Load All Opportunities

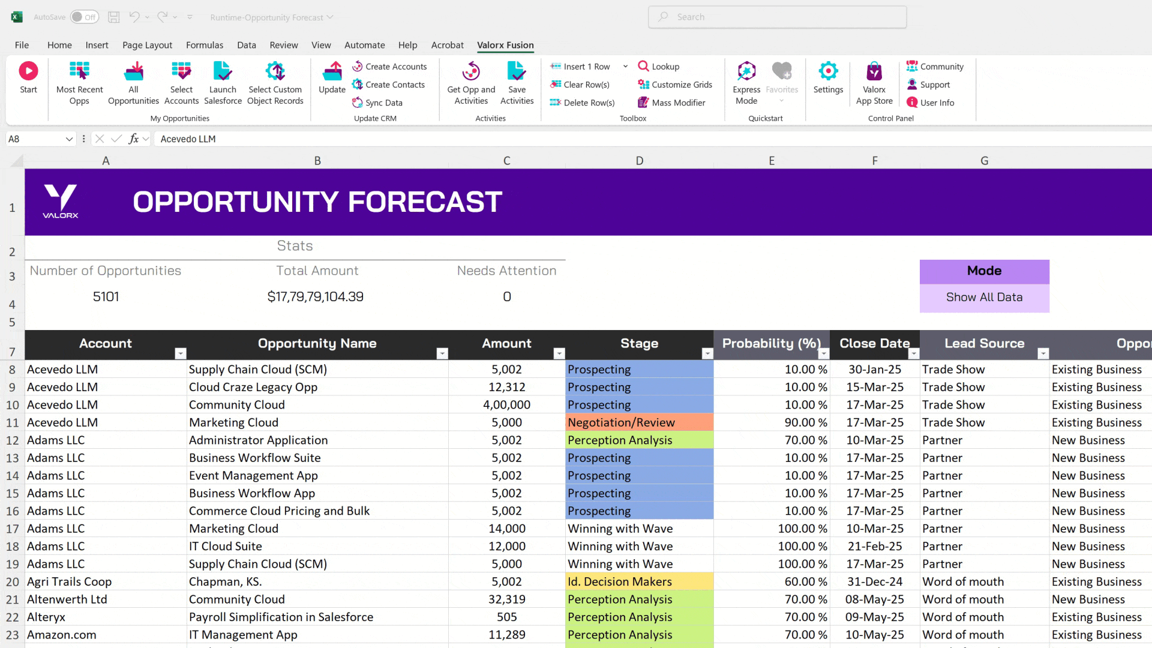coord(133,71)
